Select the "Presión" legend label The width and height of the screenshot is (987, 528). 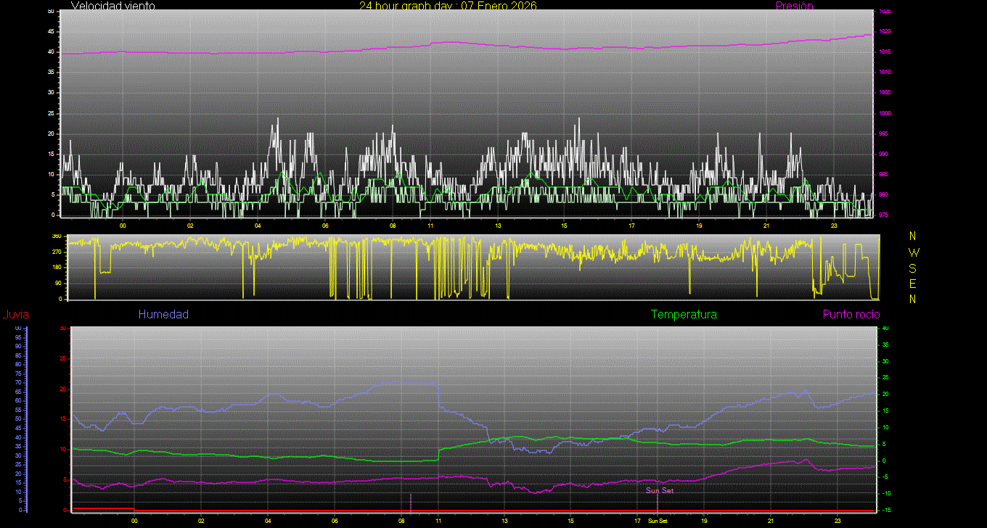[794, 6]
